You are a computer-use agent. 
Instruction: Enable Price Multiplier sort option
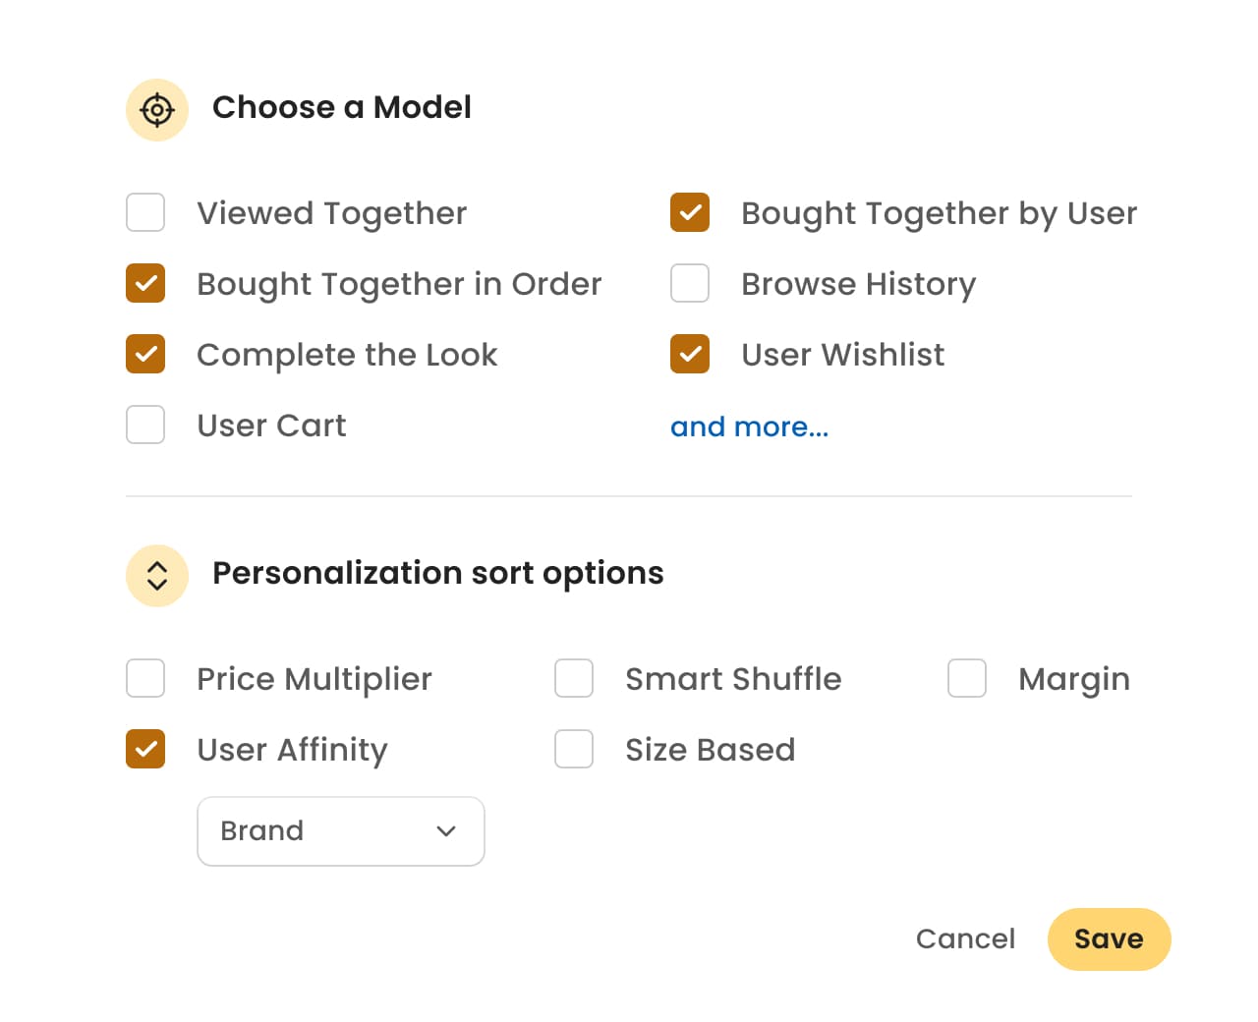click(x=145, y=678)
